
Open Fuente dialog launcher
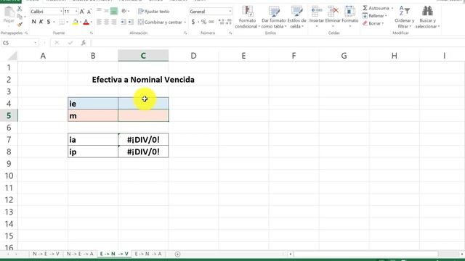[x=92, y=33]
